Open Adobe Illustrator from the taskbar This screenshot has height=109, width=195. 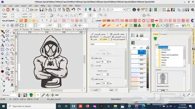click(x=101, y=106)
